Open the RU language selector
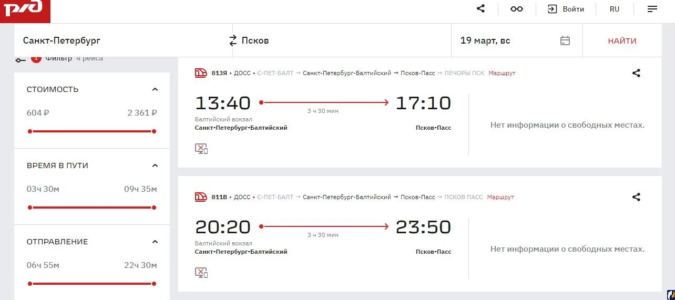 [615, 9]
